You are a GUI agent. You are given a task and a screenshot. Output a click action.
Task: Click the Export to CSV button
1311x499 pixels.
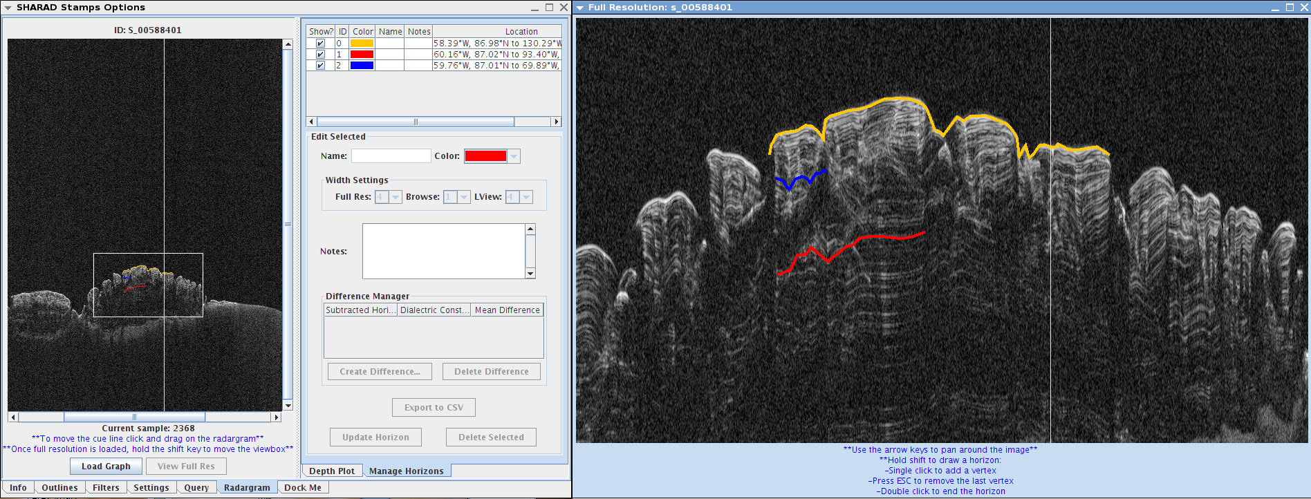(434, 408)
